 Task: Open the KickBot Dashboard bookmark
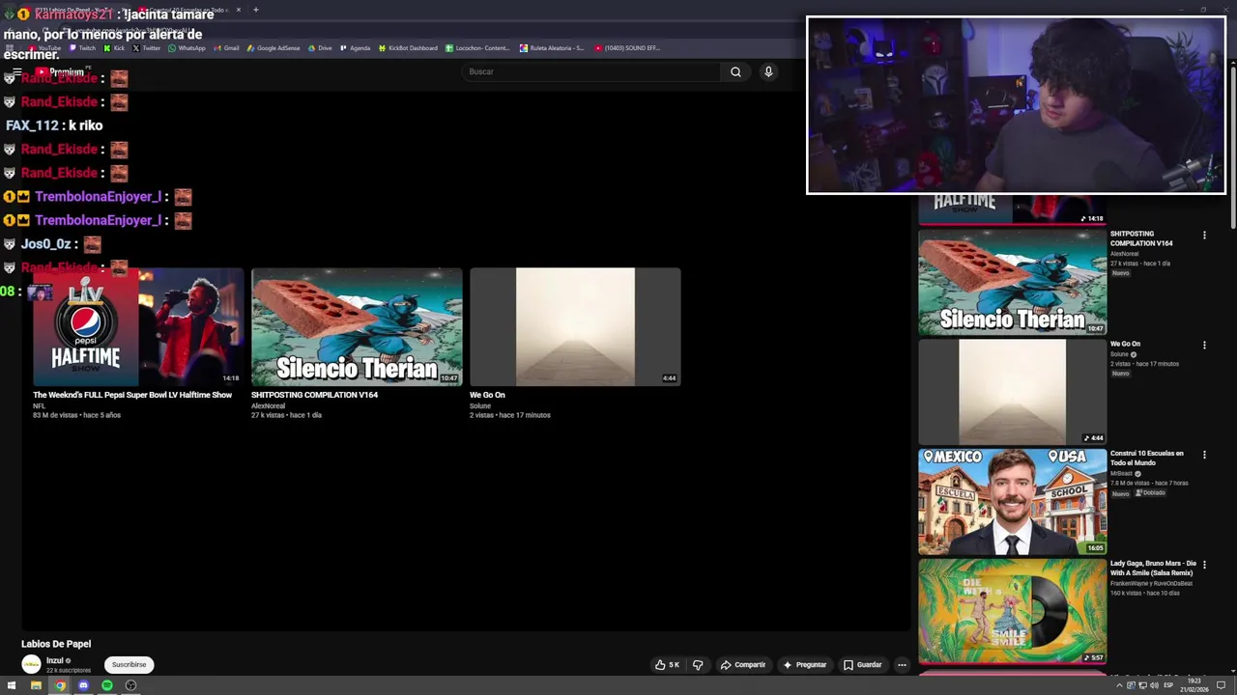click(408, 48)
